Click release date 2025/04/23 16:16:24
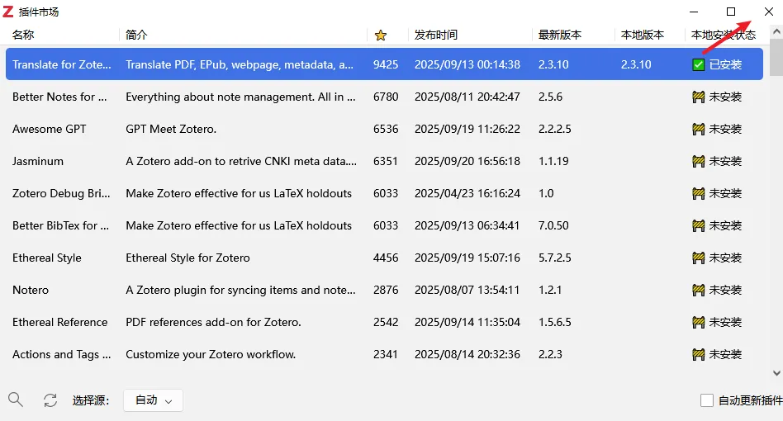 pos(467,193)
